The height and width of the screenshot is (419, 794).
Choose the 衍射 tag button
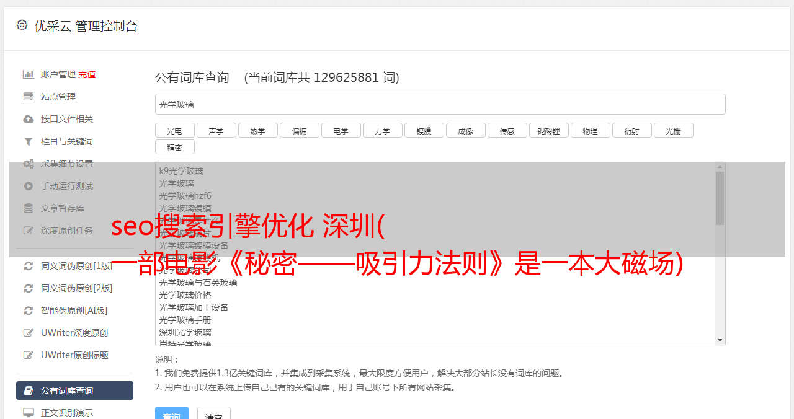(x=631, y=130)
